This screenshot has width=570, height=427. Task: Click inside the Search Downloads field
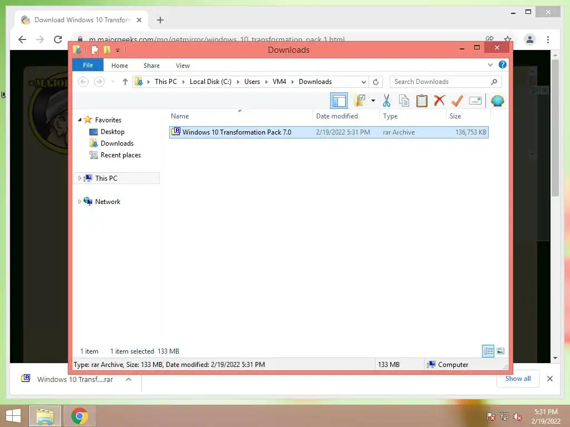[445, 82]
